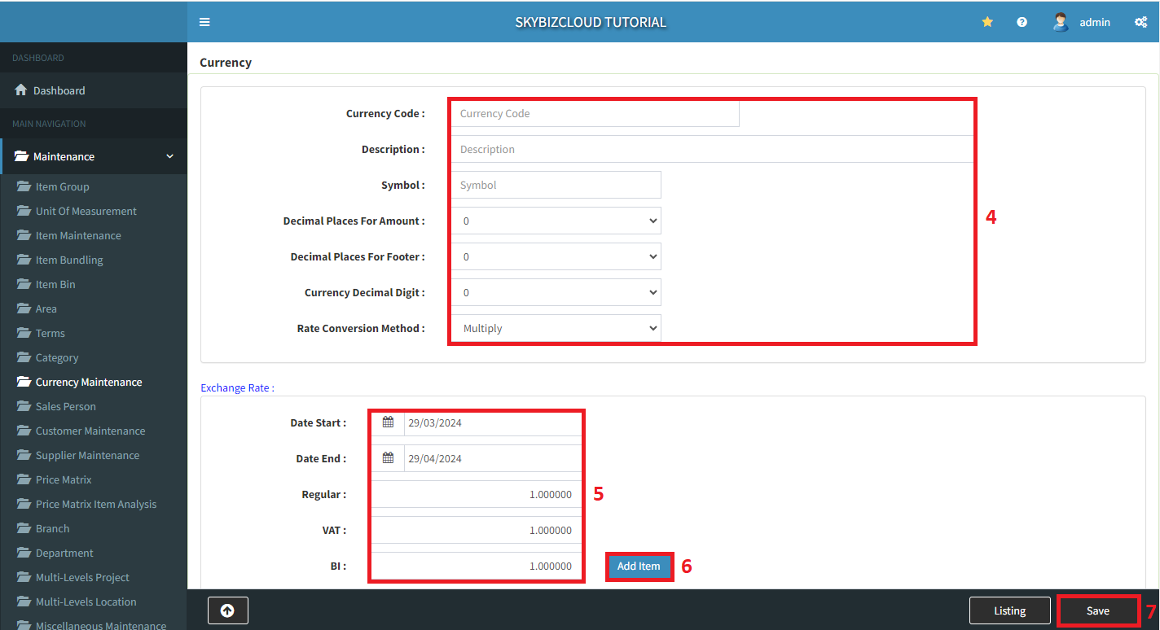Click the yellow star favorites icon
This screenshot has height=630, width=1160.
point(987,22)
